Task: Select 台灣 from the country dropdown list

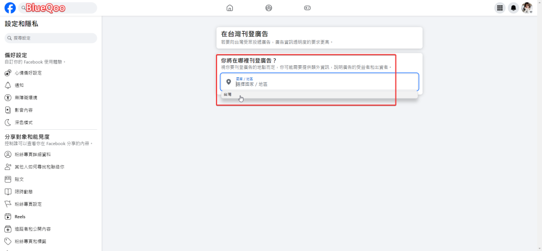Action: point(228,95)
